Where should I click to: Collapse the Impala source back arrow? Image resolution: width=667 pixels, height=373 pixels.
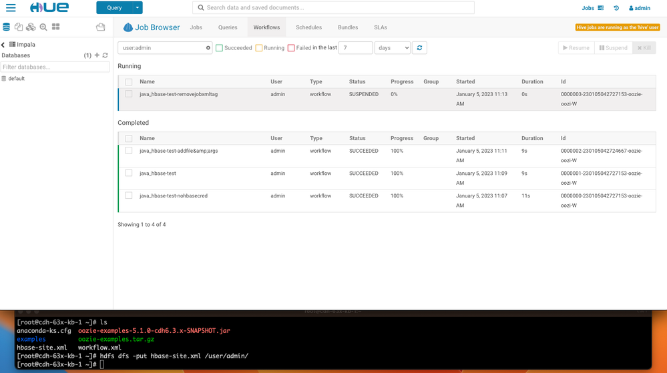click(3, 45)
